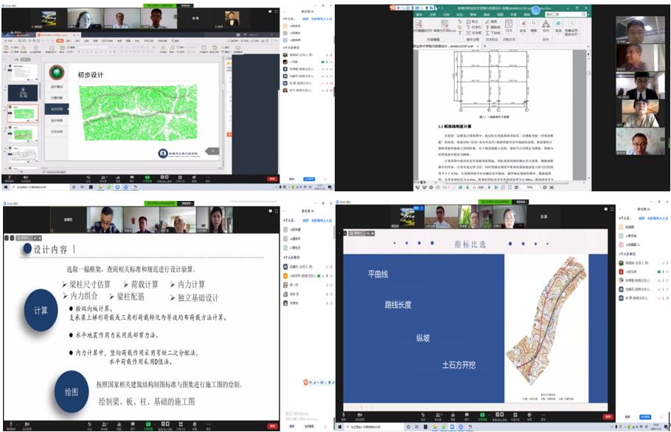The height and width of the screenshot is (432, 671).
Task: Click green share screen icon in bottom-left Zoom toolbar
Action: pos(147,425)
